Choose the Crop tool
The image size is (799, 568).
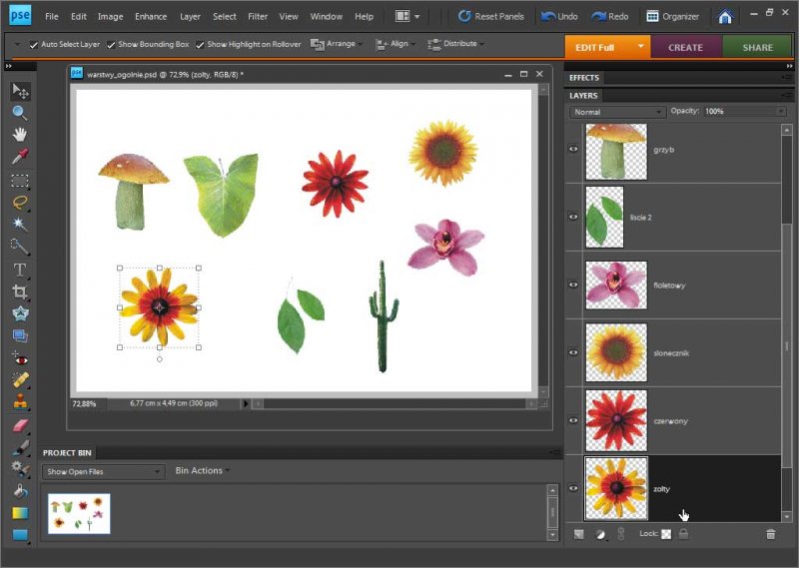pos(19,291)
